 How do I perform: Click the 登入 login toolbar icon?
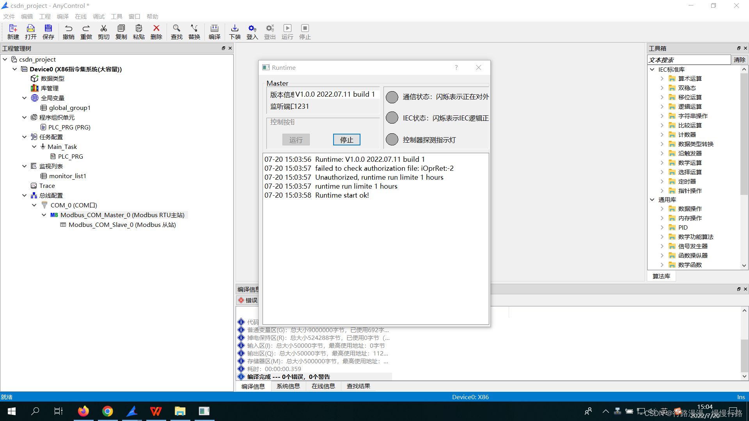[x=252, y=32]
